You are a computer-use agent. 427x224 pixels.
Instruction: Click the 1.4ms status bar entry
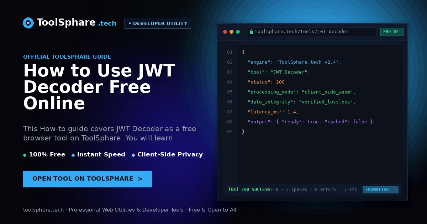click(350, 190)
